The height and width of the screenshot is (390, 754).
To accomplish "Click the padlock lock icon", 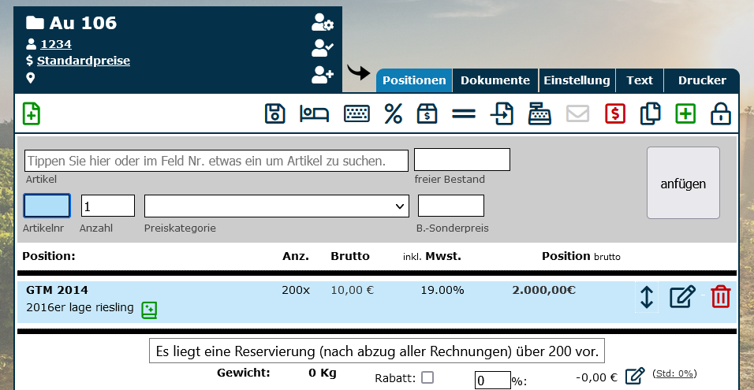I will tap(720, 114).
